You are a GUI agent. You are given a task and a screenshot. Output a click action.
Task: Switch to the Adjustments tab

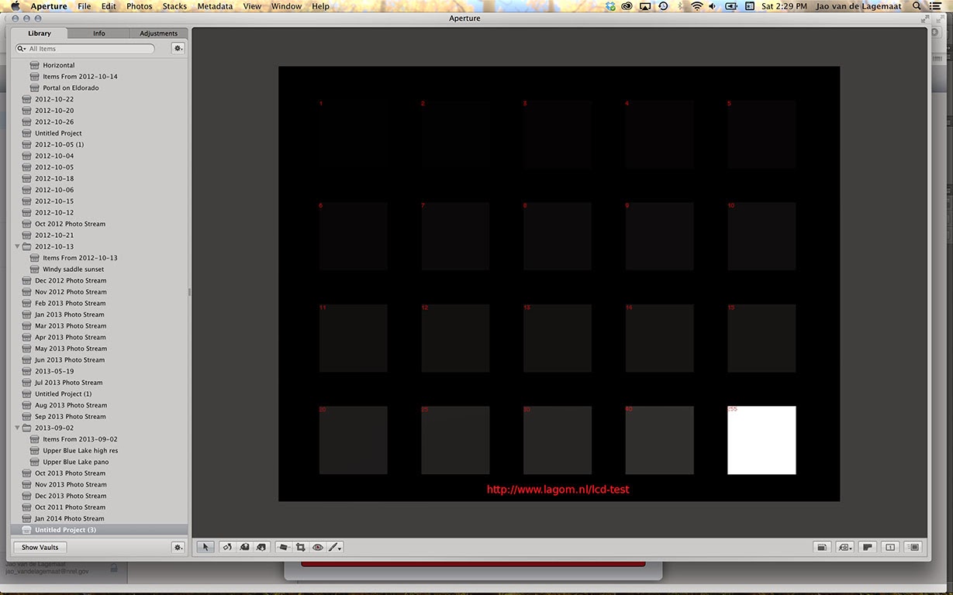click(158, 33)
